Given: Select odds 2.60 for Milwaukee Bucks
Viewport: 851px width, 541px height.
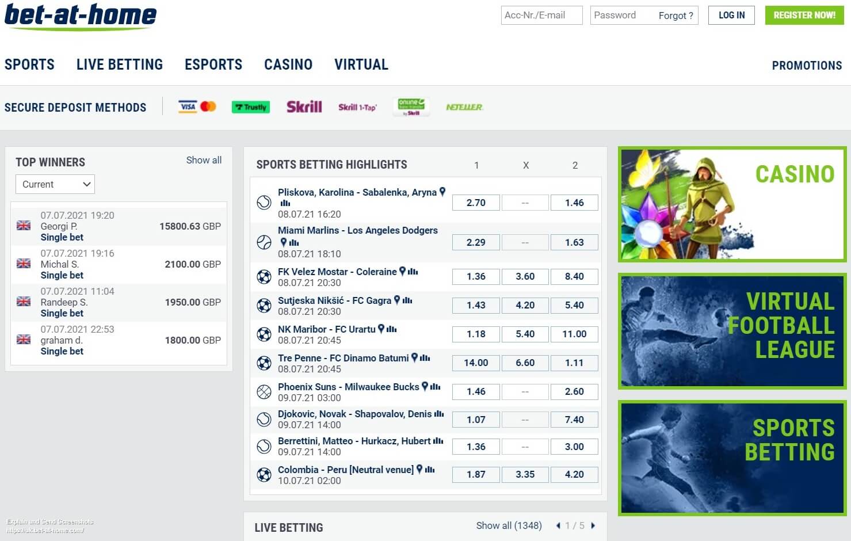Looking at the screenshot, I should [x=574, y=391].
